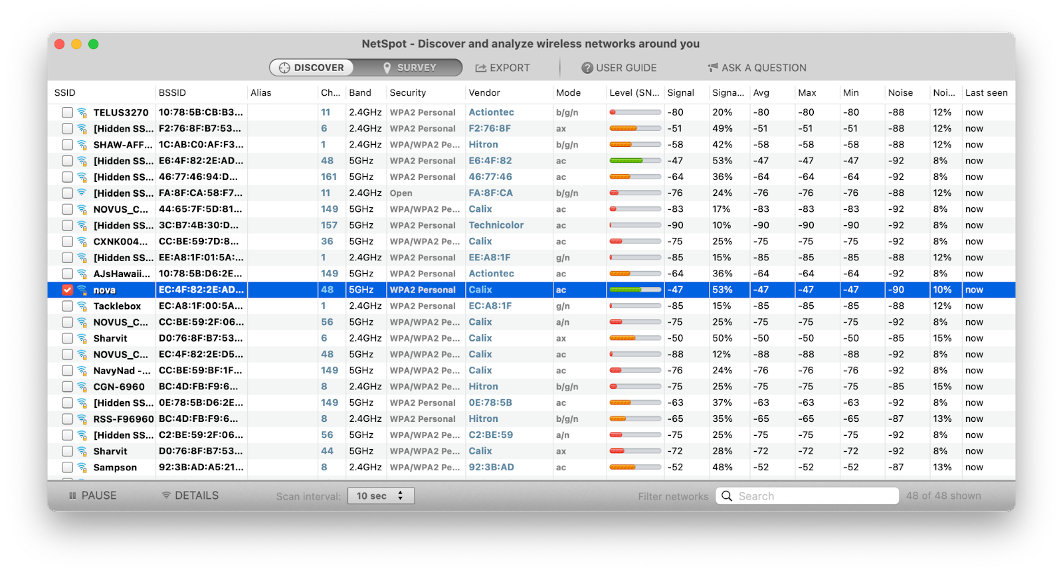The image size is (1063, 574).
Task: Click the pause icon in the bottom bar
Action: (x=73, y=496)
